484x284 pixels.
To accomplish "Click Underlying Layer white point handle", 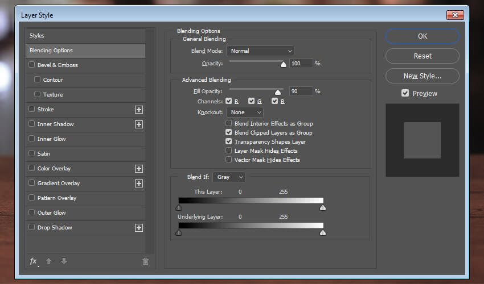I will pyautogui.click(x=323, y=233).
